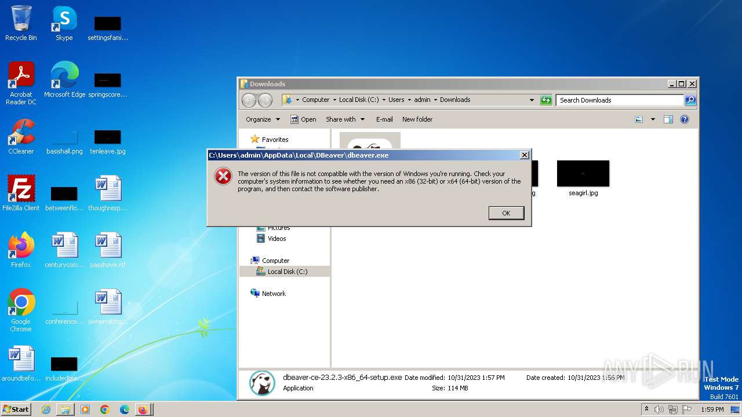The width and height of the screenshot is (742, 417).
Task: Click the taskbar clock showing 1:59 PM
Action: click(x=712, y=409)
